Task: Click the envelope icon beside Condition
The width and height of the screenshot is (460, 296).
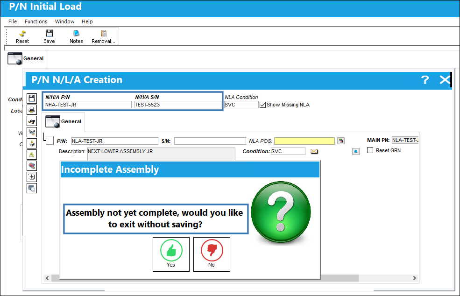Action: tap(314, 151)
